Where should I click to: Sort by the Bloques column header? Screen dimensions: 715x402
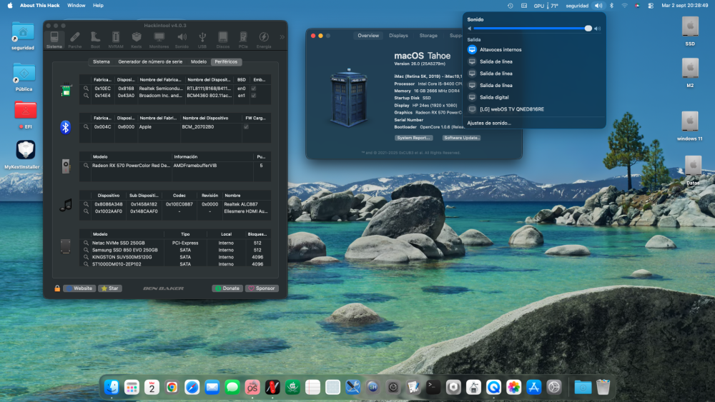point(257,234)
